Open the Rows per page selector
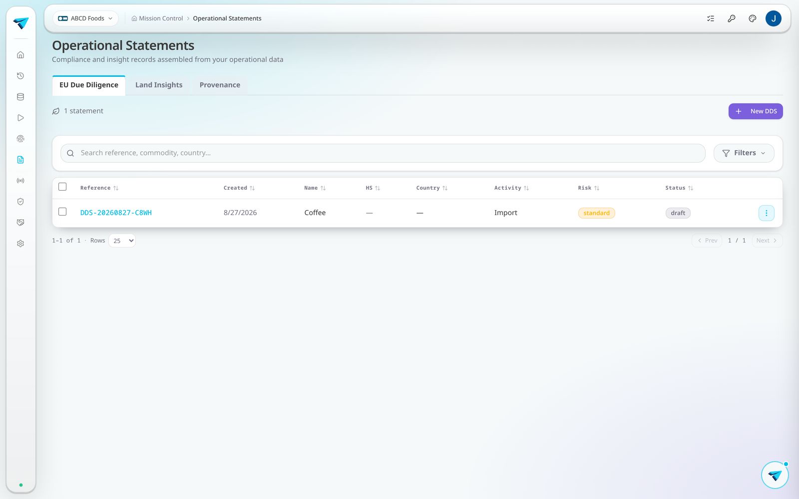 pyautogui.click(x=122, y=241)
